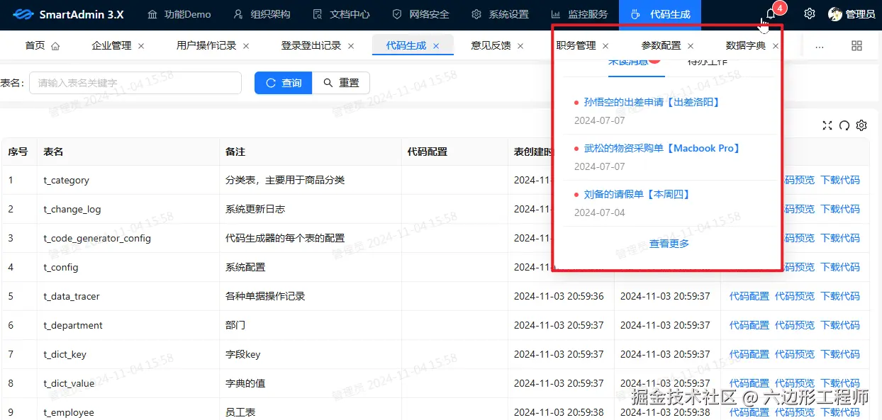Open the settings gear in top bar
The height and width of the screenshot is (420, 882).
[810, 14]
